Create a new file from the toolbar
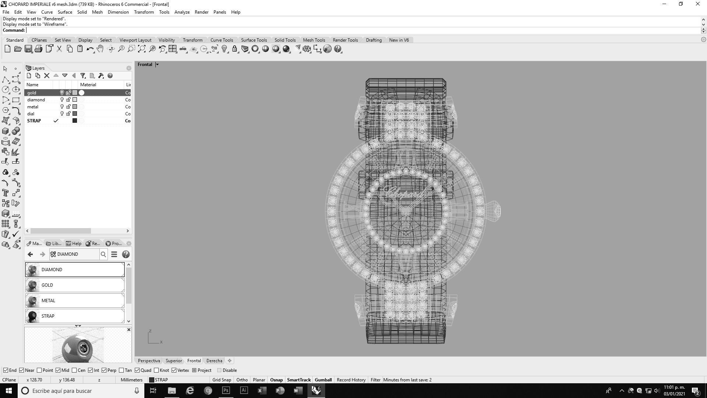The width and height of the screenshot is (707, 398). pyautogui.click(x=7, y=49)
